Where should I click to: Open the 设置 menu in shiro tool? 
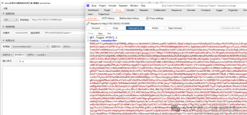pyautogui.click(x=5, y=8)
